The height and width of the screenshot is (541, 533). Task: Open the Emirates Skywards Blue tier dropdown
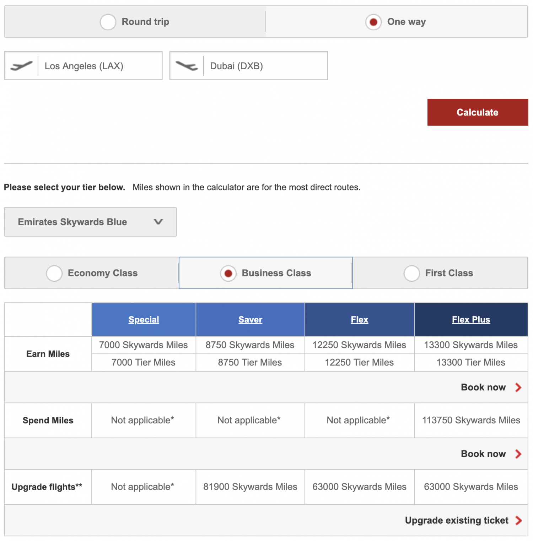coord(90,222)
